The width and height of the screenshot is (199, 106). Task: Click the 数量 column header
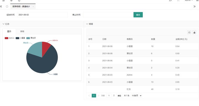[x=153, y=39]
